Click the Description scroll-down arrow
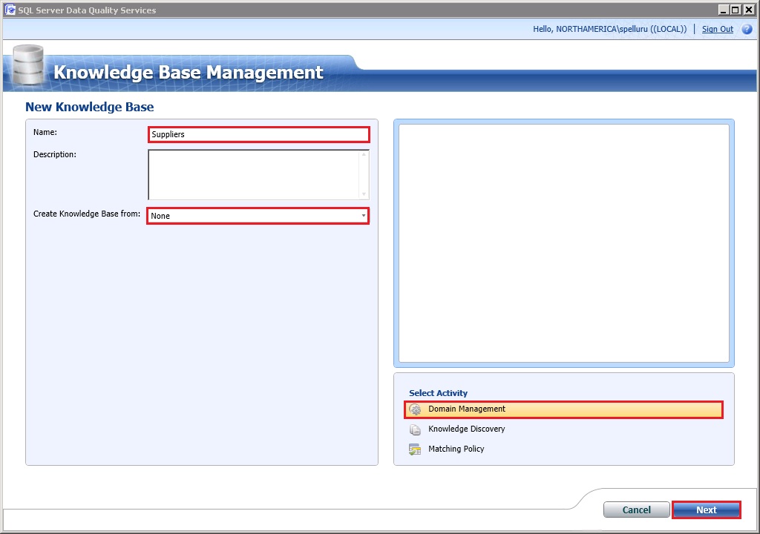The height and width of the screenshot is (534, 760). (364, 194)
